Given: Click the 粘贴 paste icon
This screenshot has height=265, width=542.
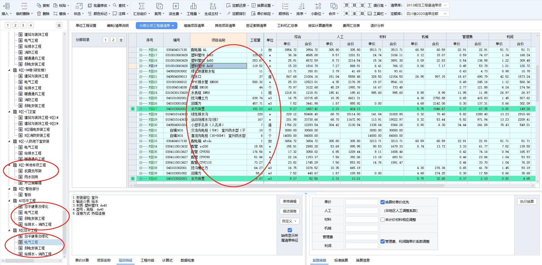Looking at the screenshot, I should click(x=55, y=5).
